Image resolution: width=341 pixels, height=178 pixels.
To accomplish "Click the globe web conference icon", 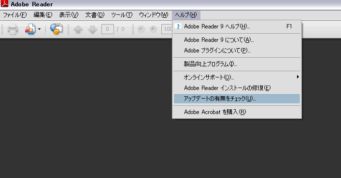I will click(x=56, y=29).
